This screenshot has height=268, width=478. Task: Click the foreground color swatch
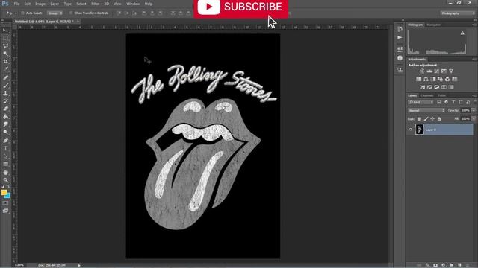coord(4,192)
